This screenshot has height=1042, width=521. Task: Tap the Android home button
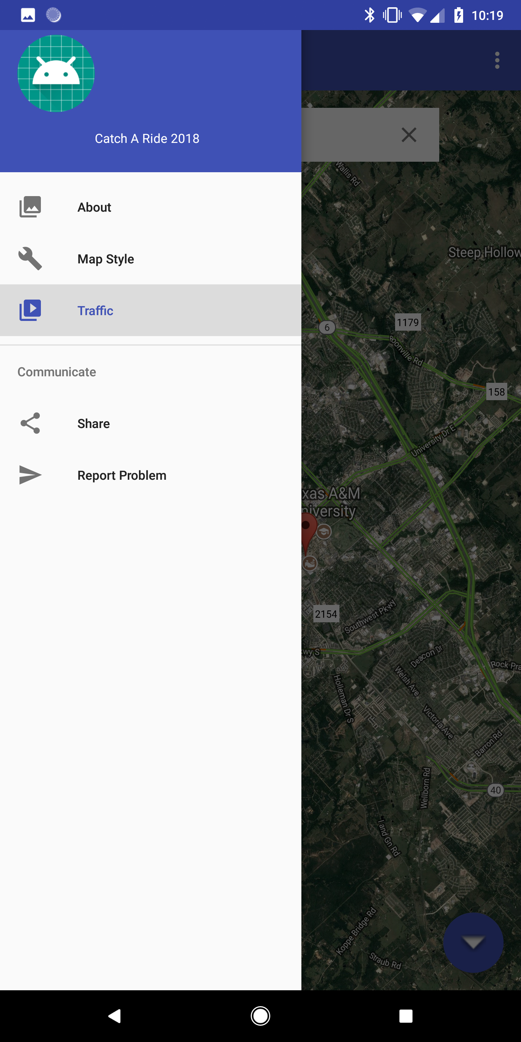pos(260,1016)
